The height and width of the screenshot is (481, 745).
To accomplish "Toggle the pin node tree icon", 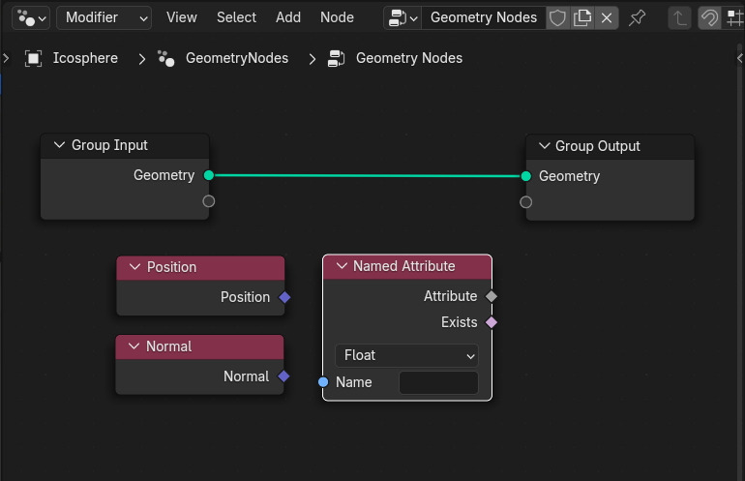I will pos(637,18).
